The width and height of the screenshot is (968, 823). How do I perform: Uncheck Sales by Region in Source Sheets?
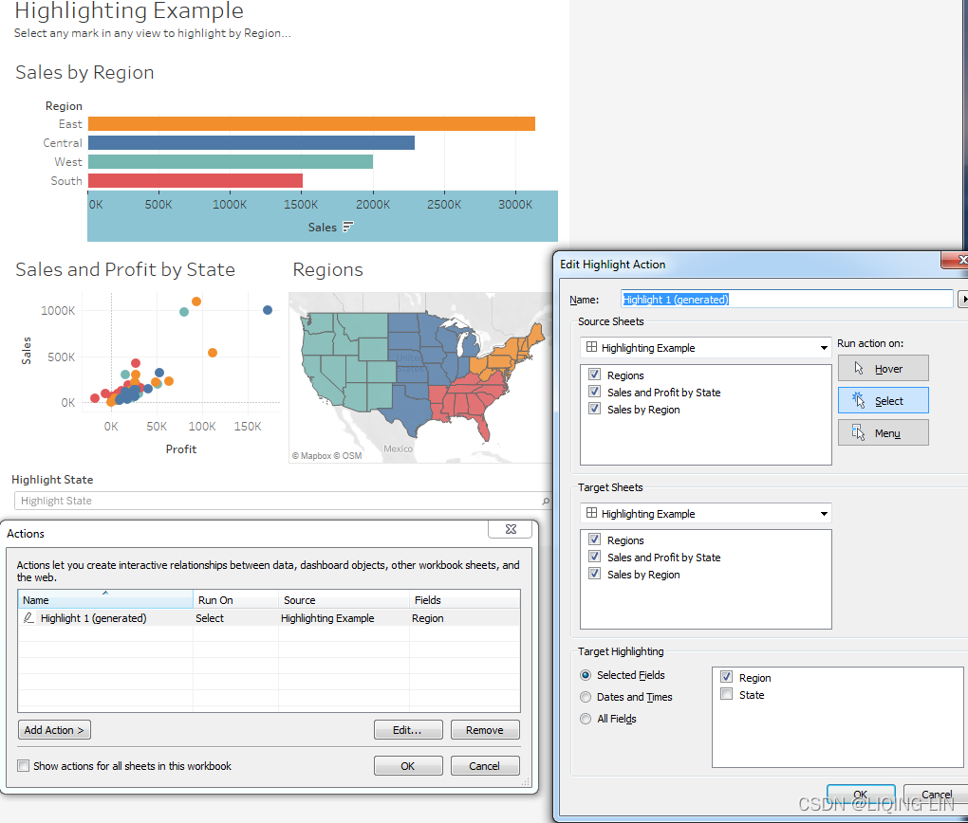tap(594, 409)
